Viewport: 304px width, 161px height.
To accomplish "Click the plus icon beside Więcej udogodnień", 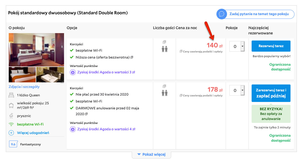I will (11, 133).
